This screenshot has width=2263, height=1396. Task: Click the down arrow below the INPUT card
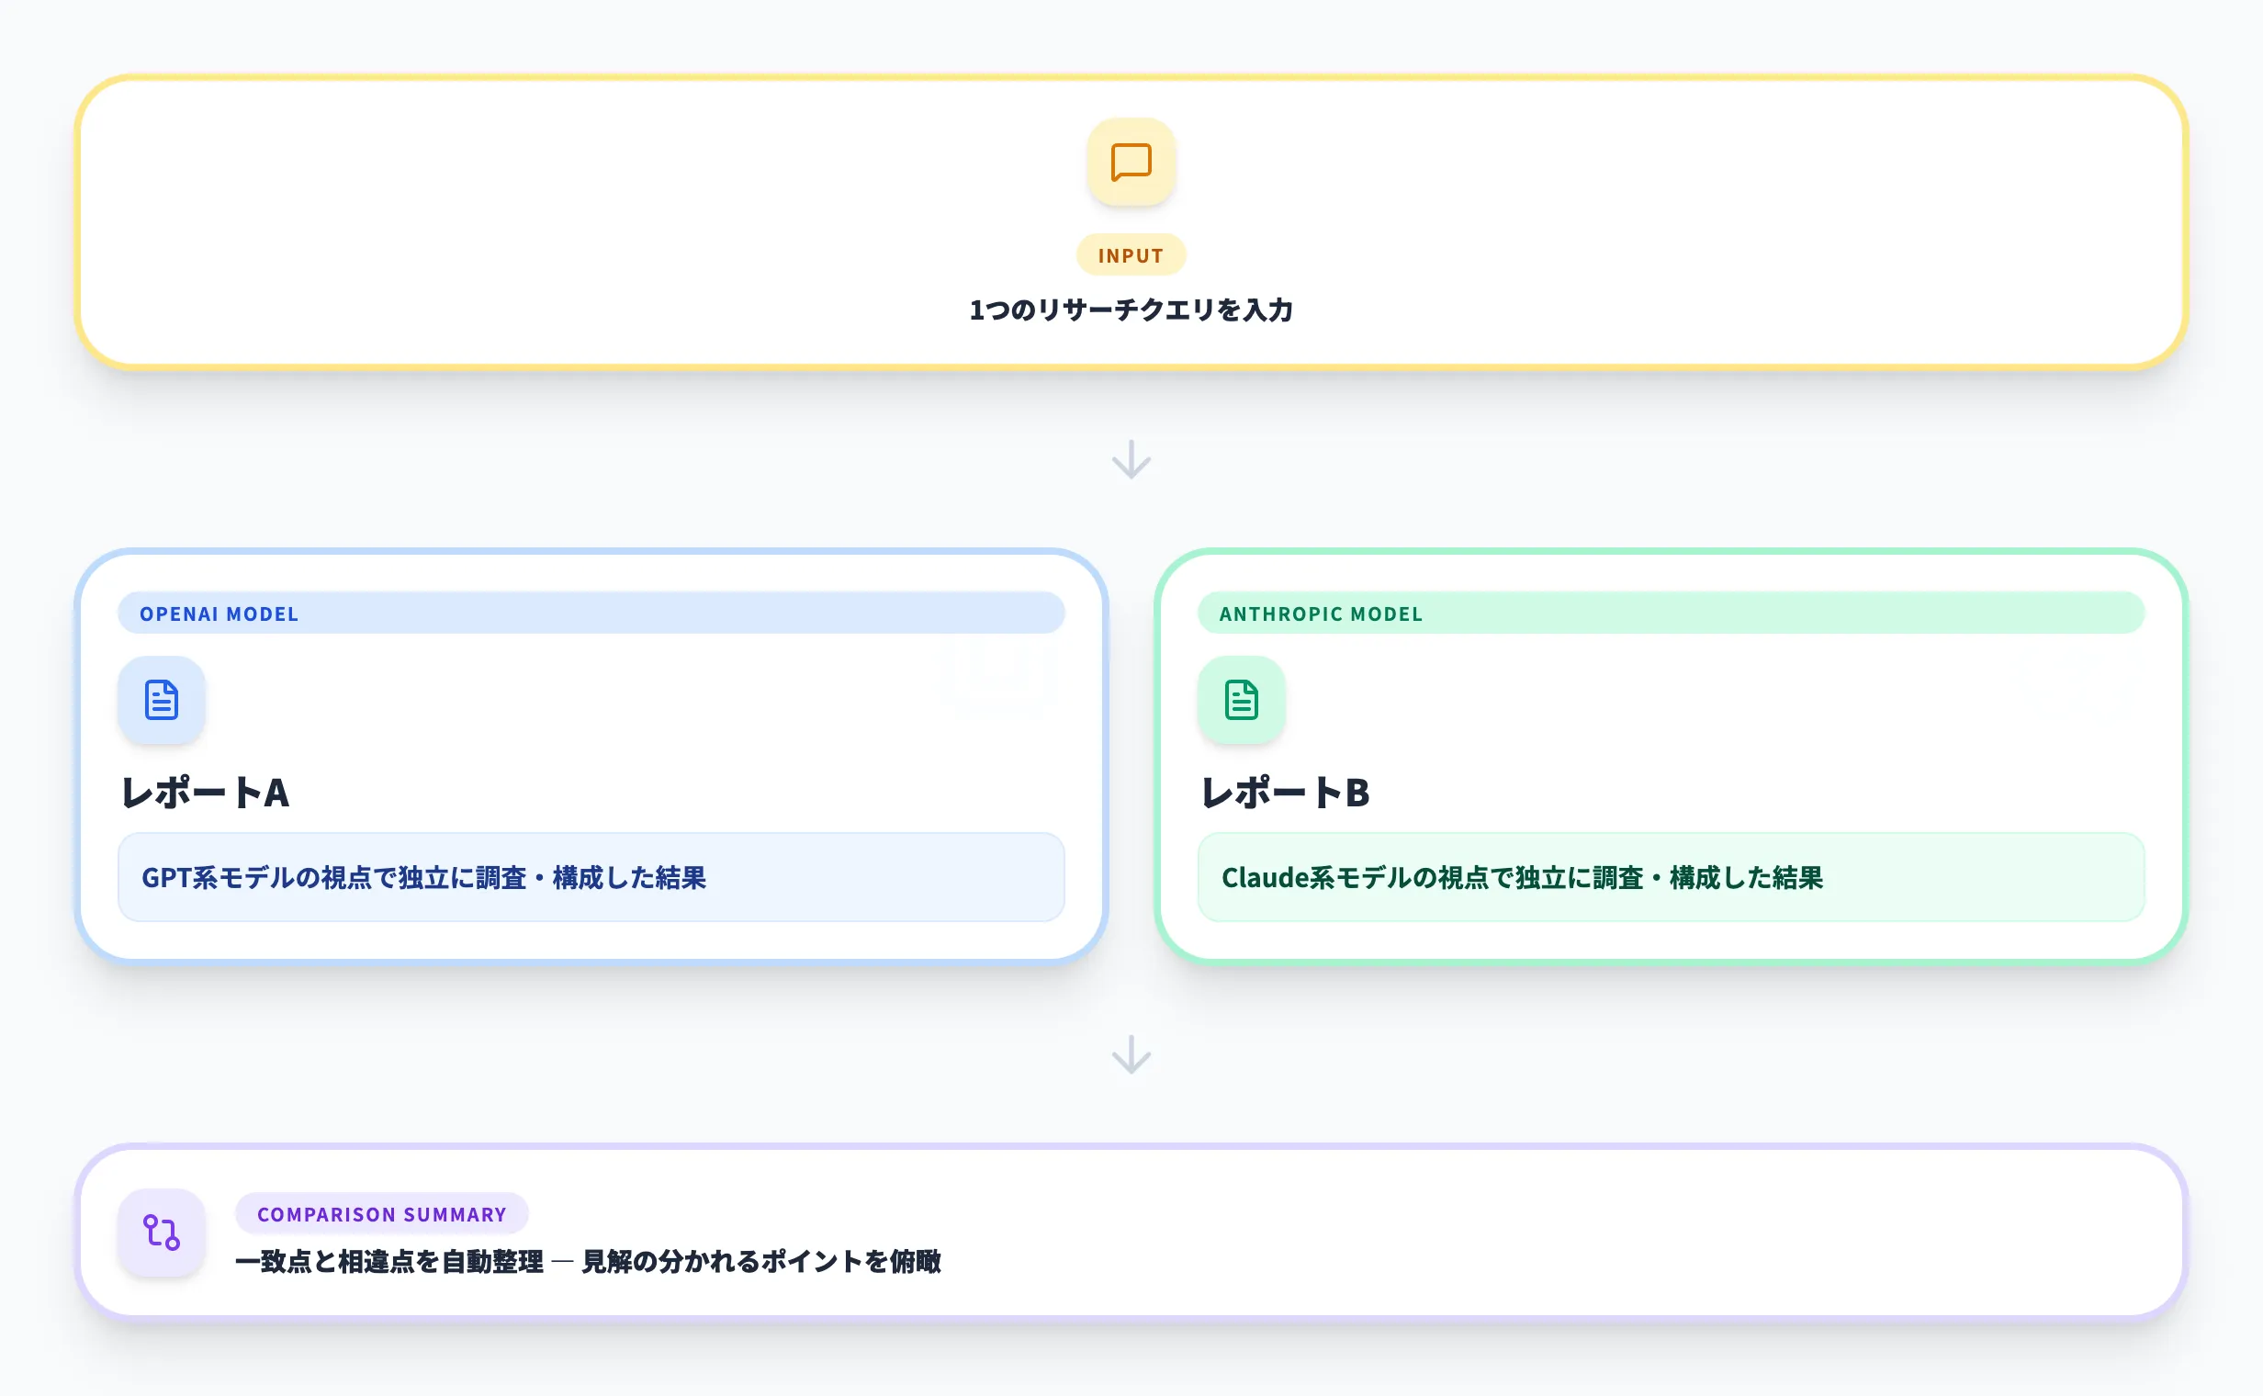pyautogui.click(x=1131, y=459)
